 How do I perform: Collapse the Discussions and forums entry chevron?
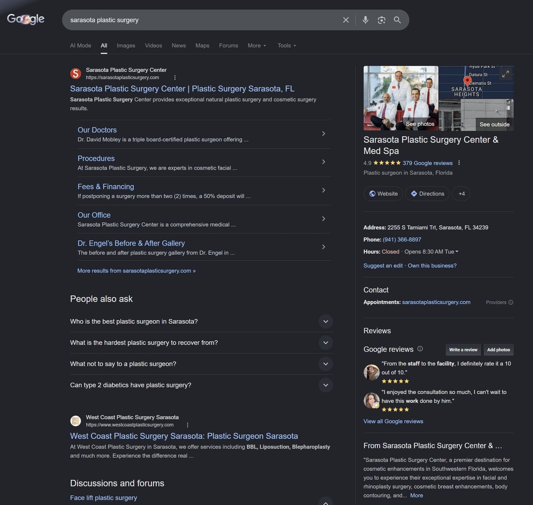326,502
